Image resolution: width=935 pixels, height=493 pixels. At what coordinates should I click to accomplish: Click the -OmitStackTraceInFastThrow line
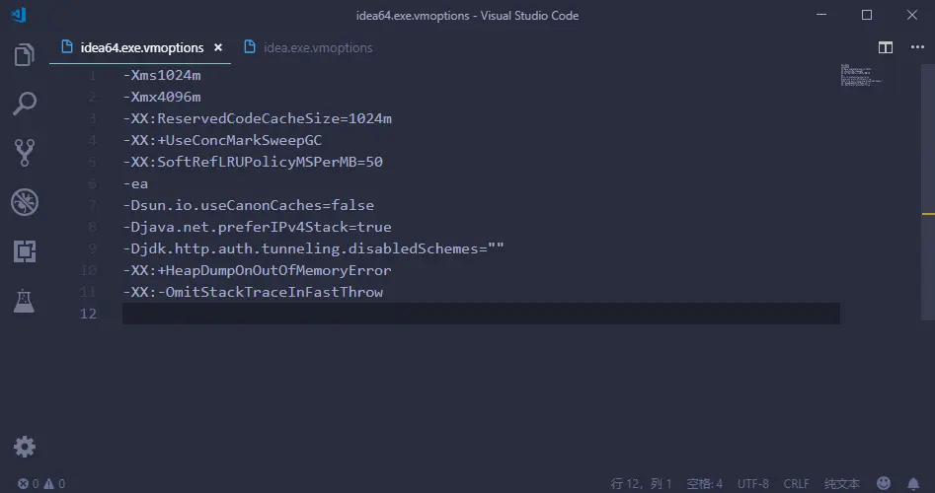click(x=253, y=292)
